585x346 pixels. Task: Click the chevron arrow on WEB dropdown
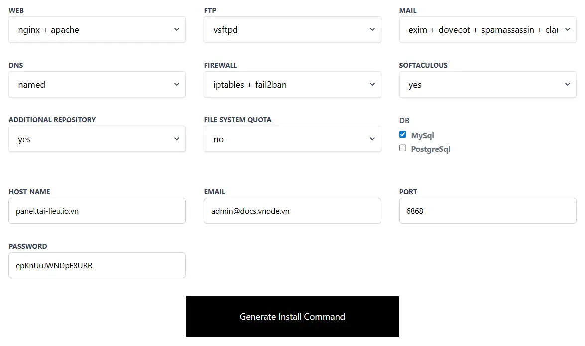tap(177, 30)
